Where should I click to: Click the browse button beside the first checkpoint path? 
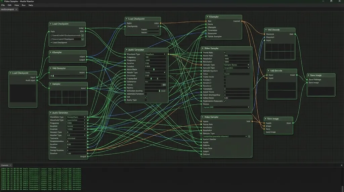coord(83,35)
